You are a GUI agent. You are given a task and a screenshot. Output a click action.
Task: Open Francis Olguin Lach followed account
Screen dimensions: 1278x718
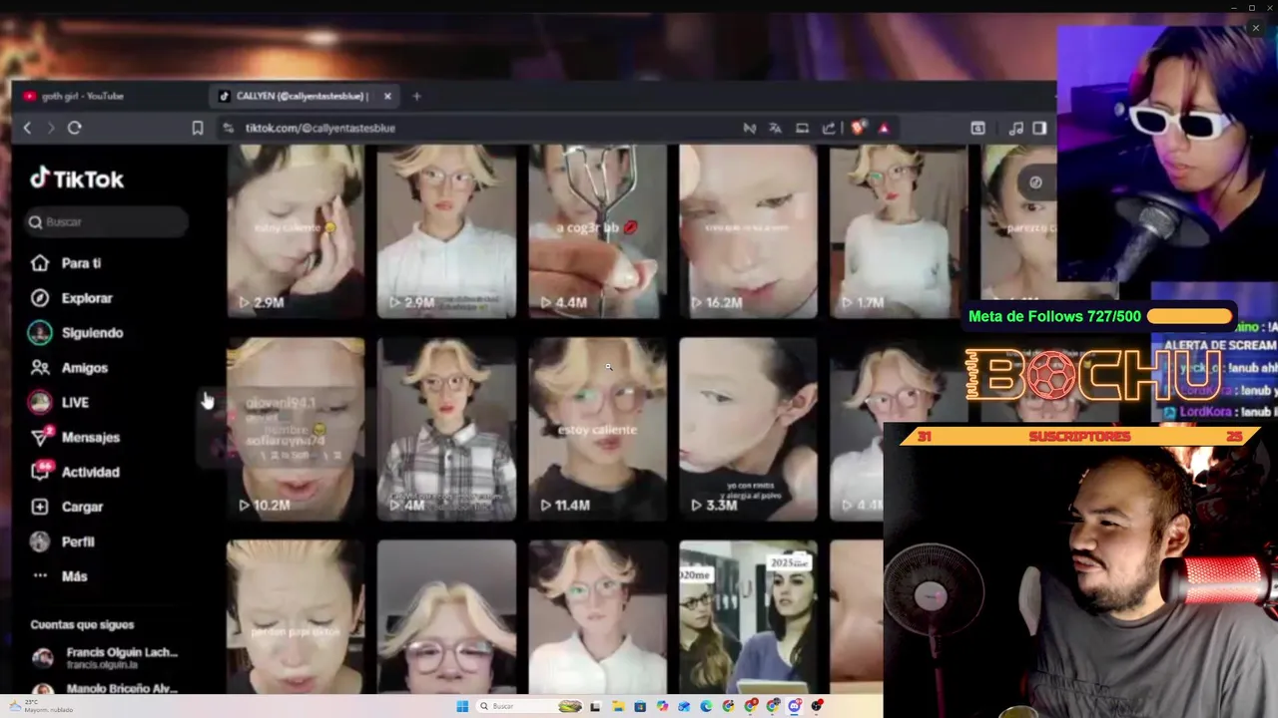(105, 657)
